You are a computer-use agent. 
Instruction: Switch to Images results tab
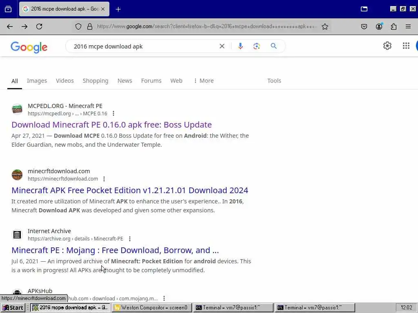[x=37, y=81]
